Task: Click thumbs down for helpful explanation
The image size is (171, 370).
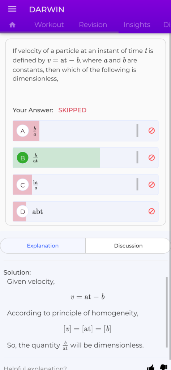Action: 163,367
